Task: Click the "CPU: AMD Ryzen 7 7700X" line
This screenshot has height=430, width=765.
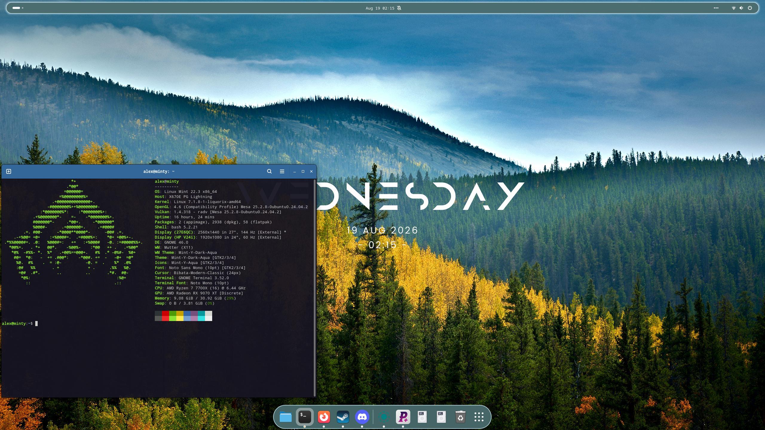Action: (200, 288)
